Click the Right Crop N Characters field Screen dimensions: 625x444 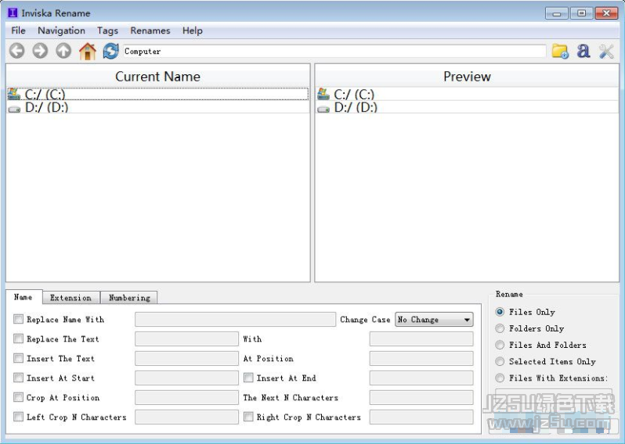(421, 417)
